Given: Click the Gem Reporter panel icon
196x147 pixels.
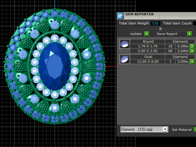Looking at the screenshot, I should click(x=120, y=16).
